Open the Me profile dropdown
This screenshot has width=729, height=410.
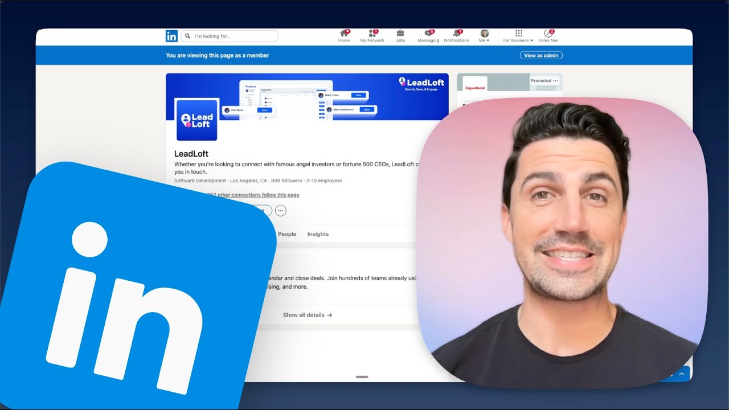[x=485, y=36]
